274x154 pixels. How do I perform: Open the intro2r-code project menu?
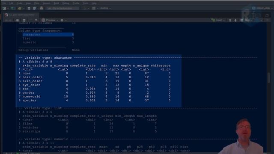tap(262, 8)
